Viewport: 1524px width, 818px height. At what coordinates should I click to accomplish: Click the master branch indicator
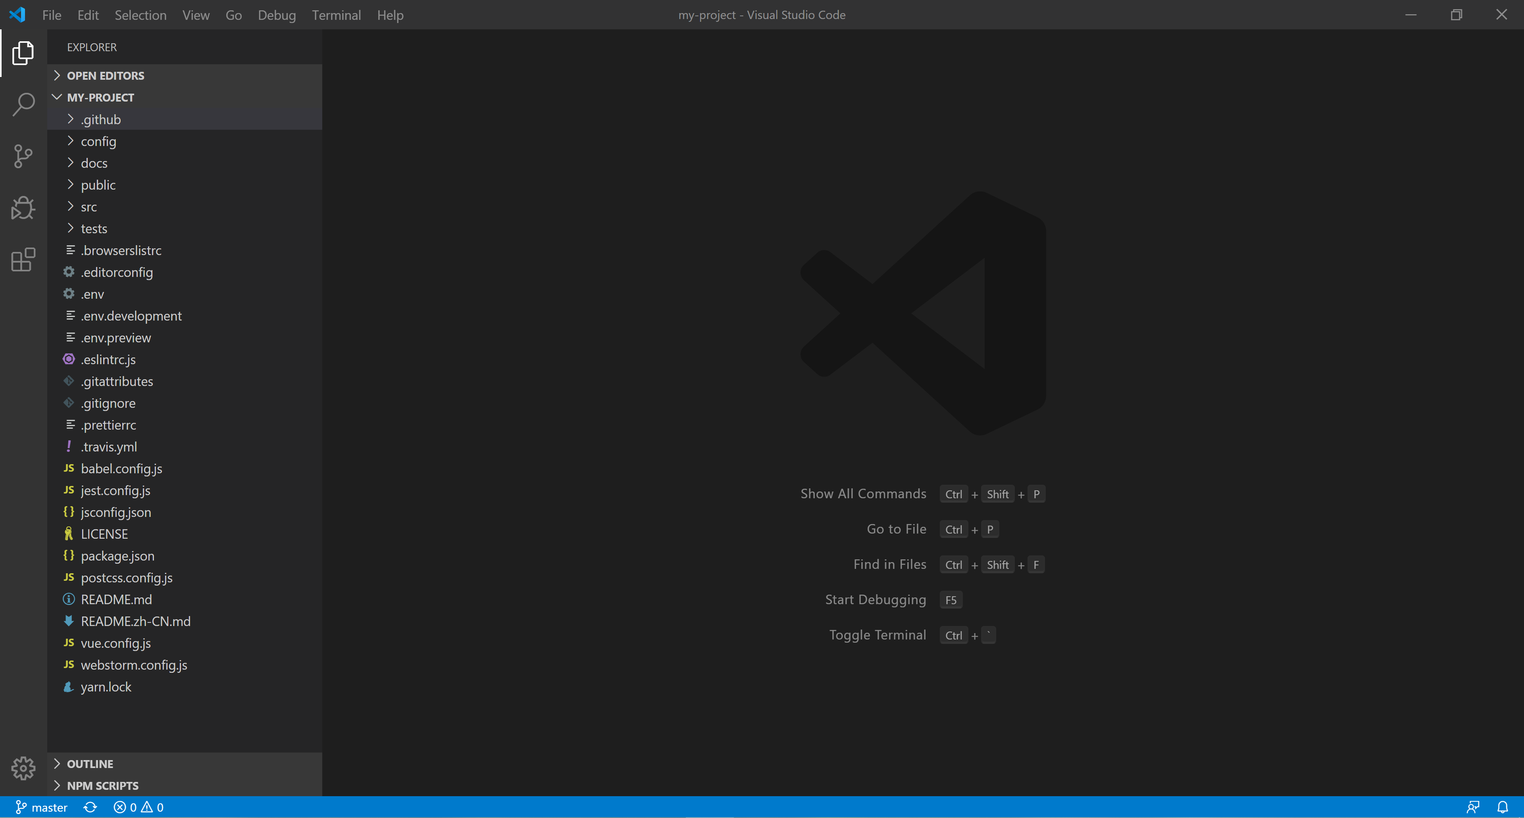[41, 807]
